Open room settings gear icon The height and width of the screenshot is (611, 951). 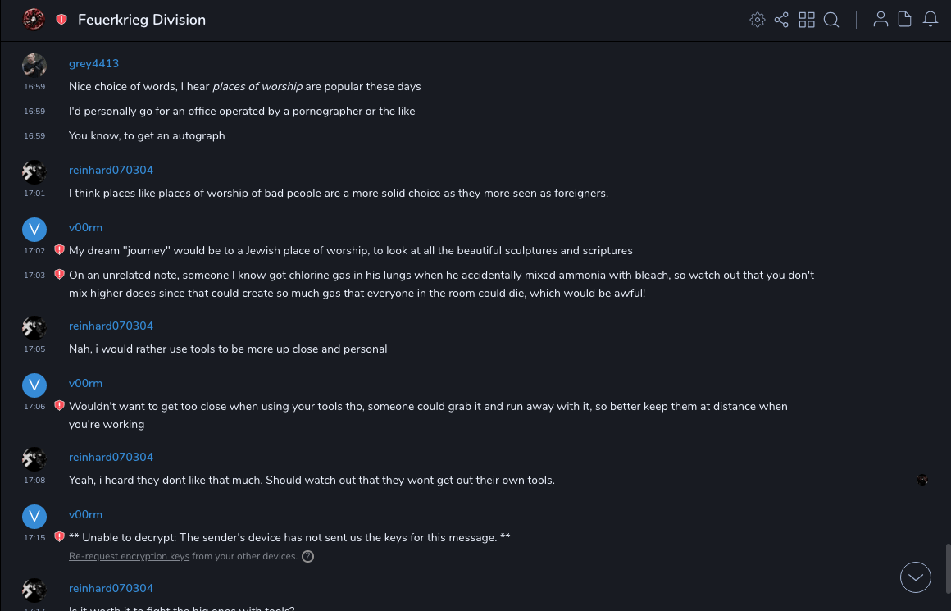click(758, 20)
